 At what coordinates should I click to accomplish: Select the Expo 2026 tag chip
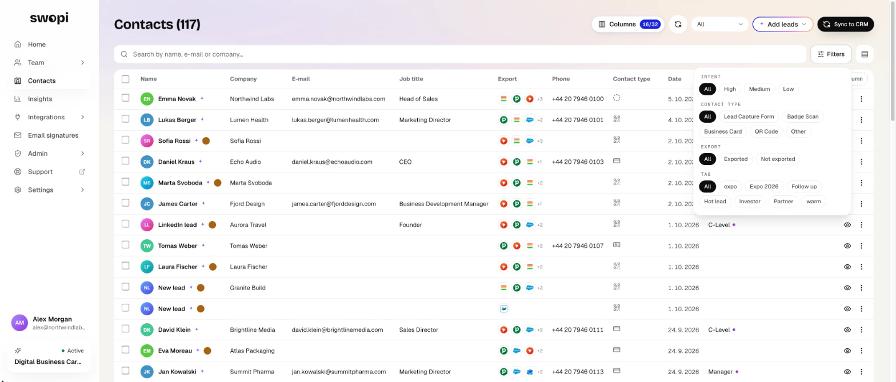click(764, 187)
